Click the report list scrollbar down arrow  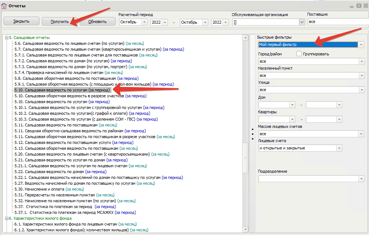[x=245, y=229]
